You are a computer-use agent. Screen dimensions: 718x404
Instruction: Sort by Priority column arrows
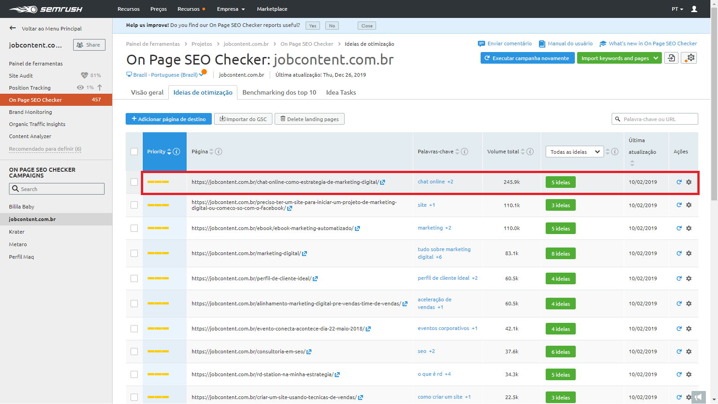point(169,152)
